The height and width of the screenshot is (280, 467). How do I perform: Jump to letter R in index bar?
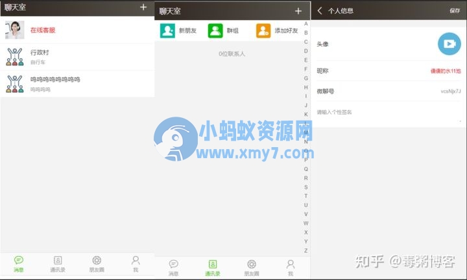(x=306, y=178)
